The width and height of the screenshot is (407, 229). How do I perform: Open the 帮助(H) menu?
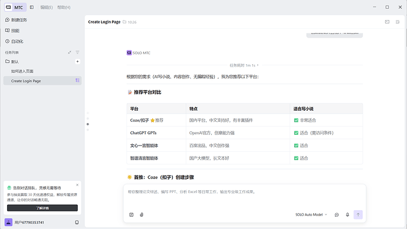click(64, 7)
